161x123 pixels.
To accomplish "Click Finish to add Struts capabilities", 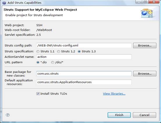I will (x=119, y=115).
